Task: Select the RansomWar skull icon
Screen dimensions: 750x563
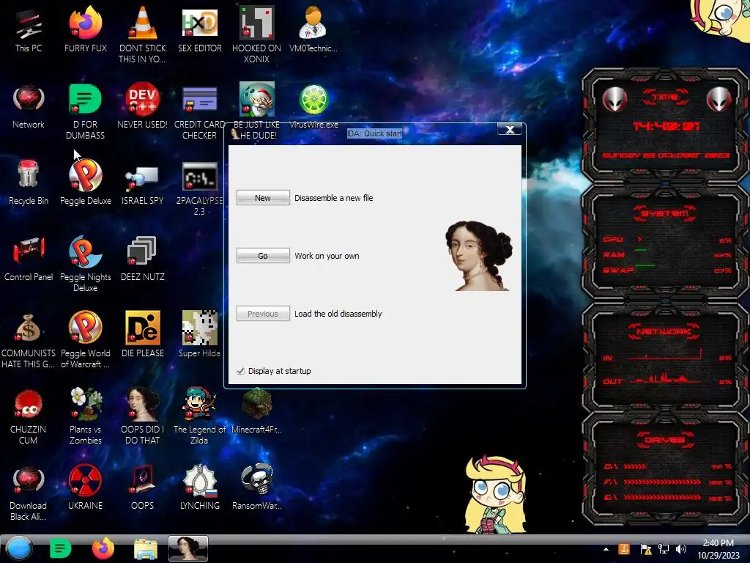Action: (x=256, y=487)
